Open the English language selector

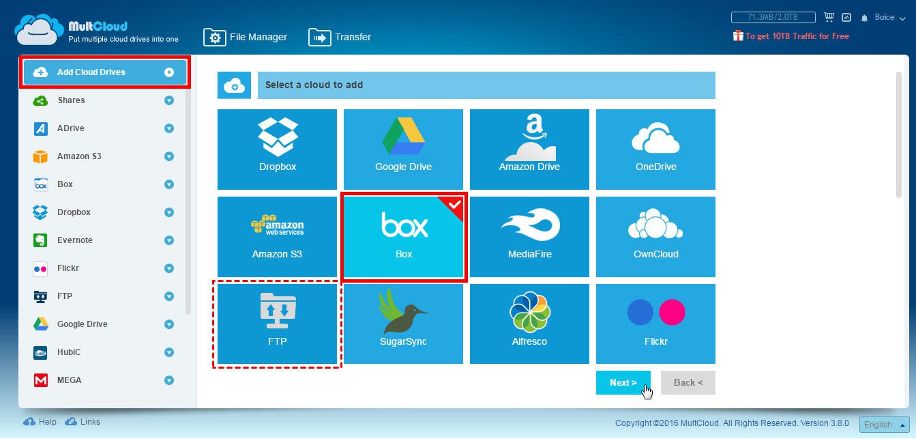tap(885, 425)
